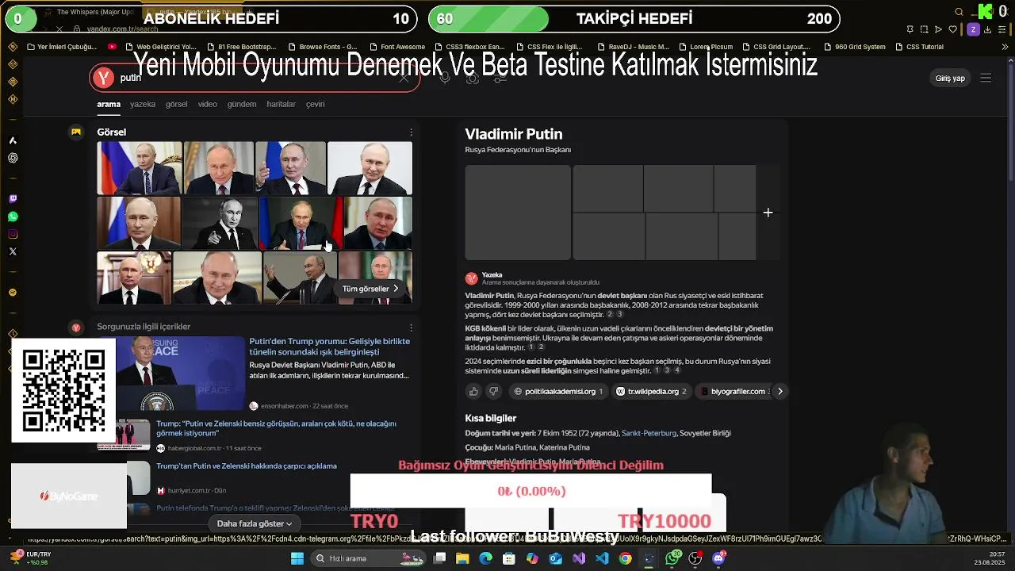Open the browser downloads icon
This screenshot has height=571, width=1015.
coord(989,29)
